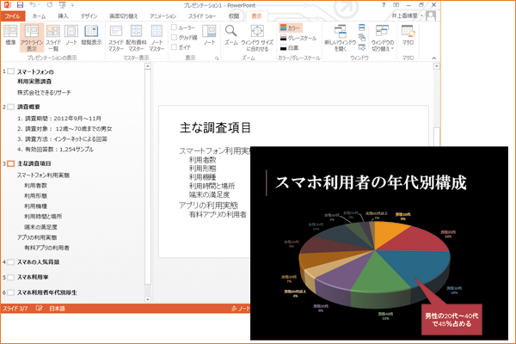Enable the Gridlines (グリッド線) checkbox

point(174,37)
